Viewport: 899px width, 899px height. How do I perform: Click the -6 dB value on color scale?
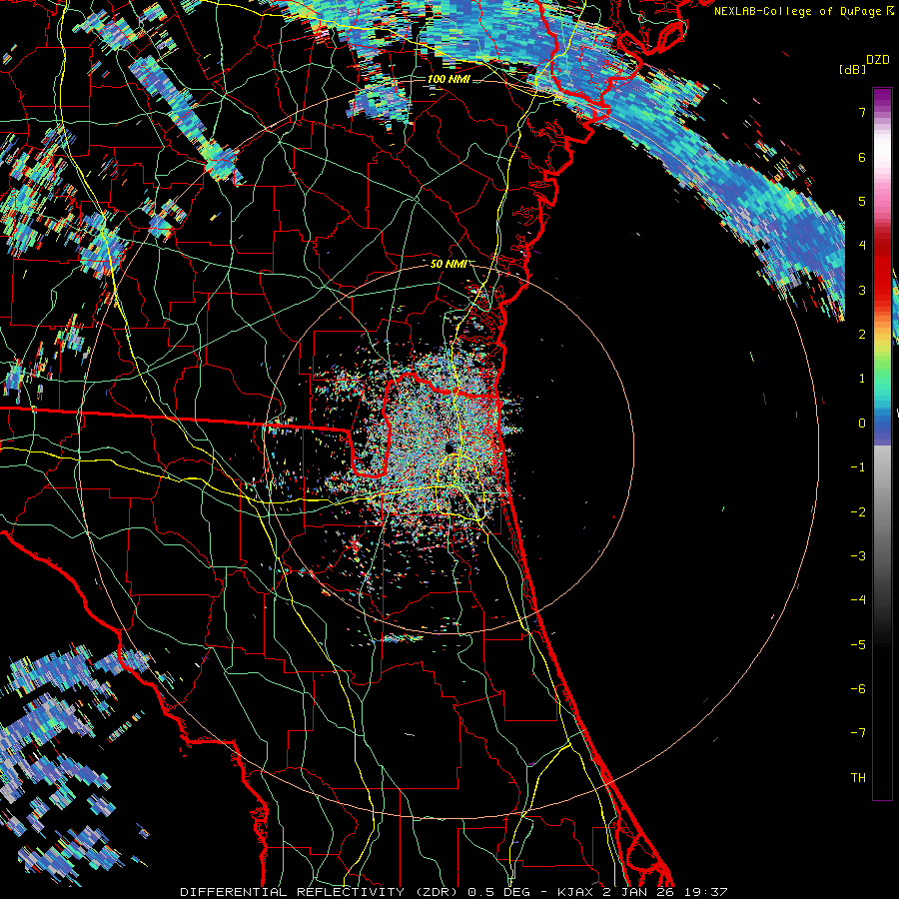[858, 689]
